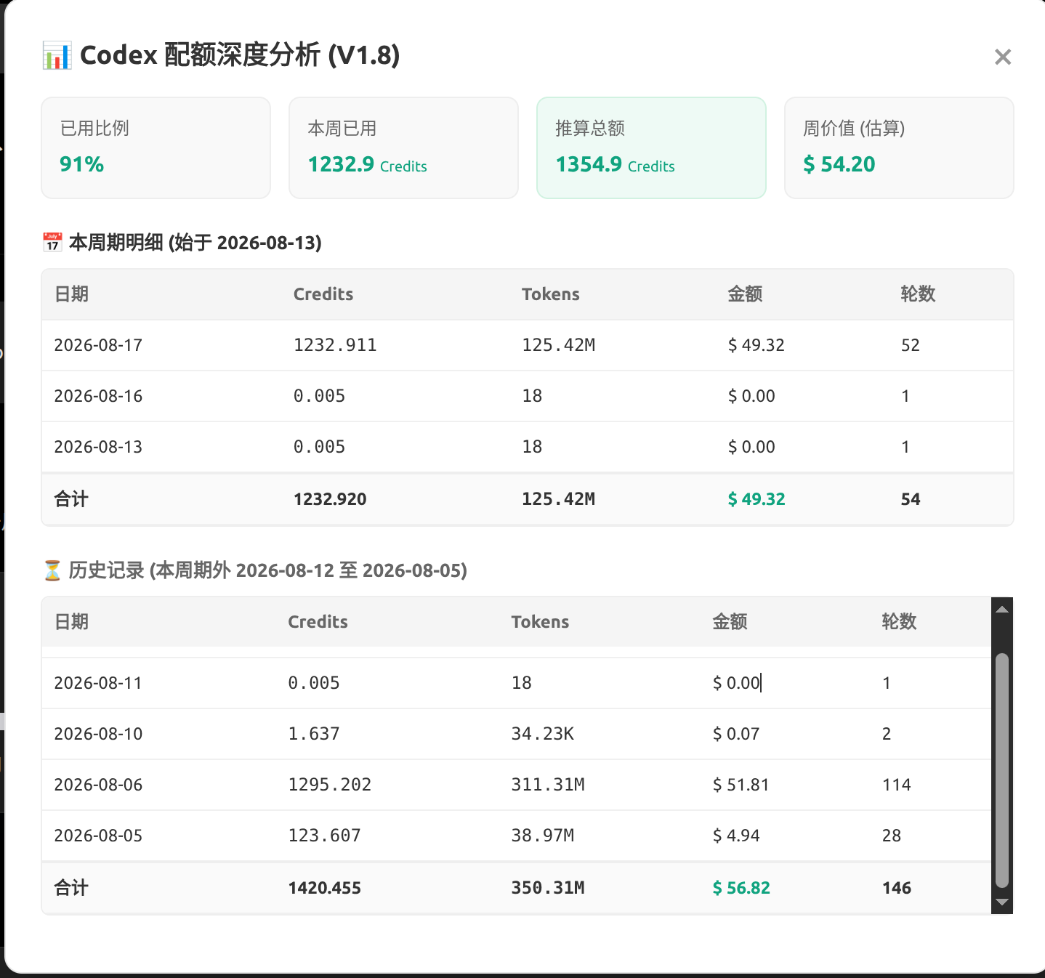The height and width of the screenshot is (978, 1045).
Task: Select the 周价值 (估算) card
Action: pyautogui.click(x=899, y=147)
